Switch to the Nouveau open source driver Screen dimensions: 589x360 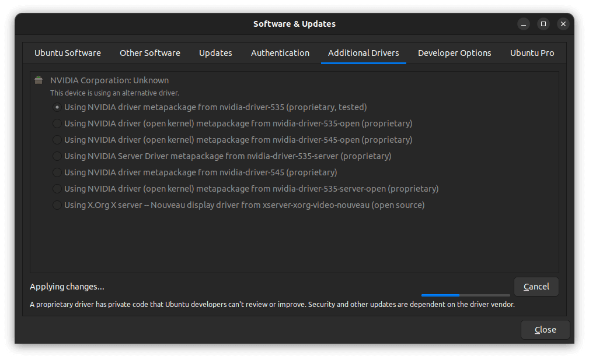[57, 205]
